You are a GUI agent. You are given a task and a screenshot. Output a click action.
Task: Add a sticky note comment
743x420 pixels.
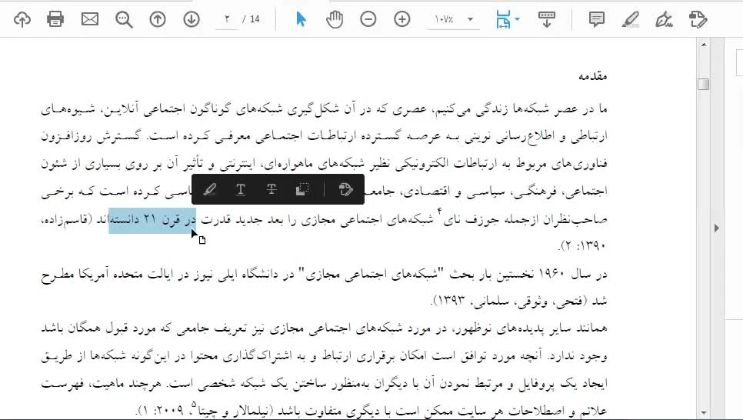(x=597, y=19)
